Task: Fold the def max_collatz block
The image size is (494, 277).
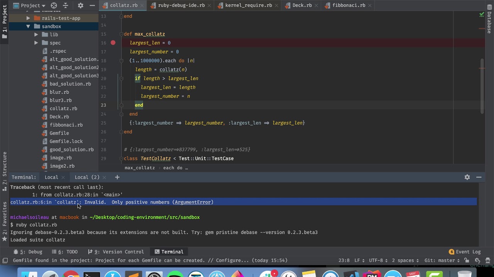Action: pyautogui.click(x=121, y=34)
